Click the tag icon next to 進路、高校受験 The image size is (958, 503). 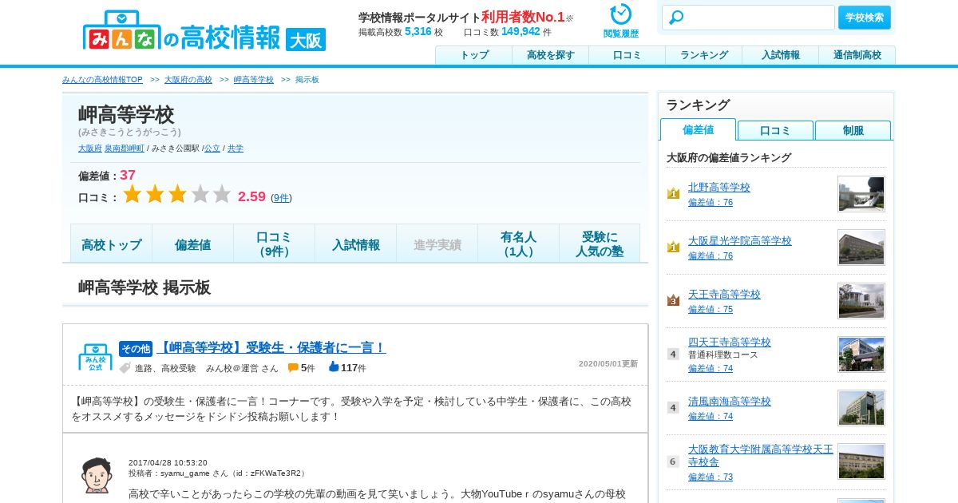pyautogui.click(x=125, y=368)
